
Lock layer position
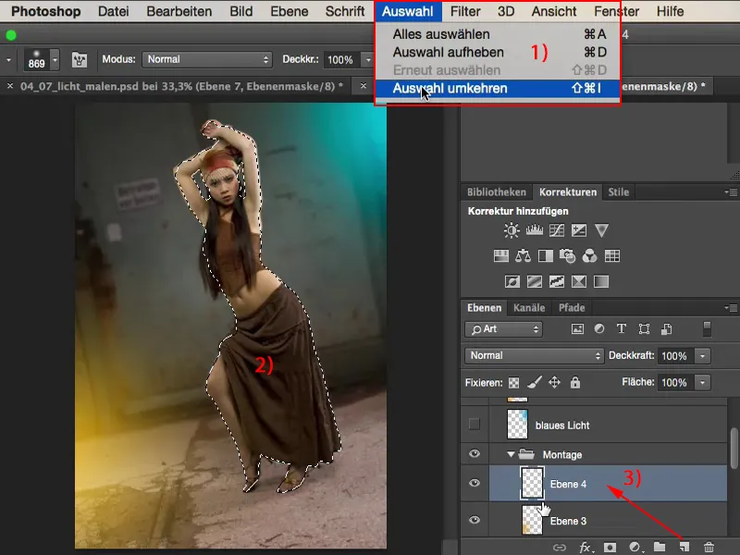pyautogui.click(x=554, y=382)
